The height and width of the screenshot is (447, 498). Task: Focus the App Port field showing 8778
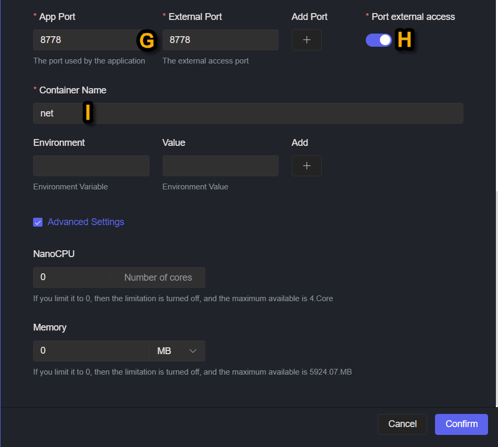(x=91, y=40)
